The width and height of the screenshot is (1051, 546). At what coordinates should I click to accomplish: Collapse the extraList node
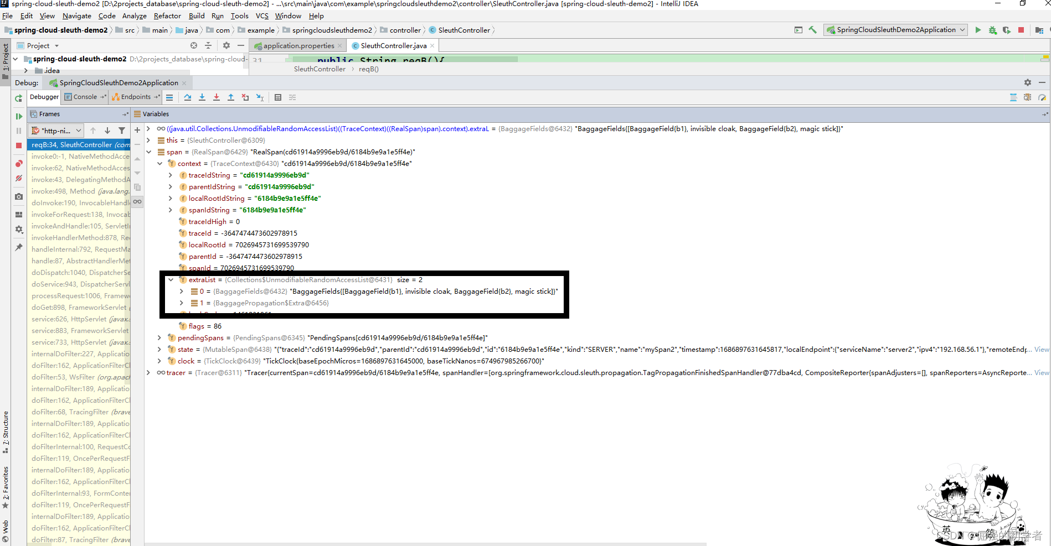(171, 279)
